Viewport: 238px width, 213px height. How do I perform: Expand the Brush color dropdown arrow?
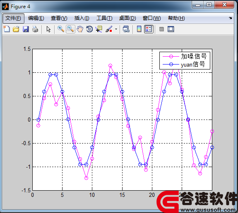(116, 29)
